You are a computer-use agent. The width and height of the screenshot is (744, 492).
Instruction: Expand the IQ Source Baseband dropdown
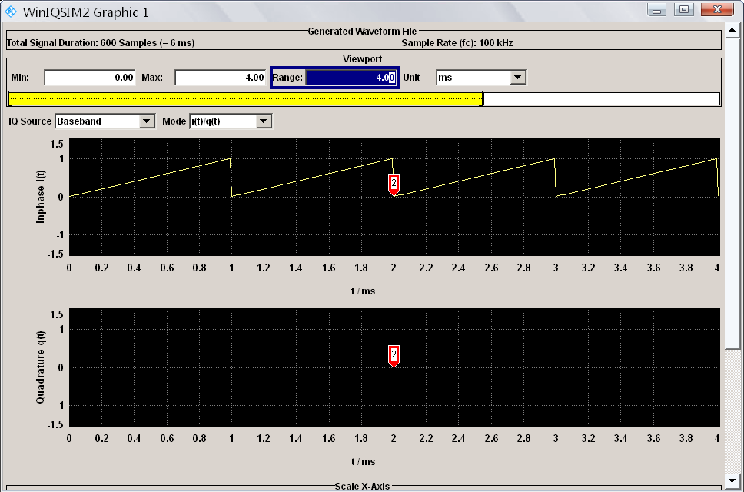coord(147,121)
